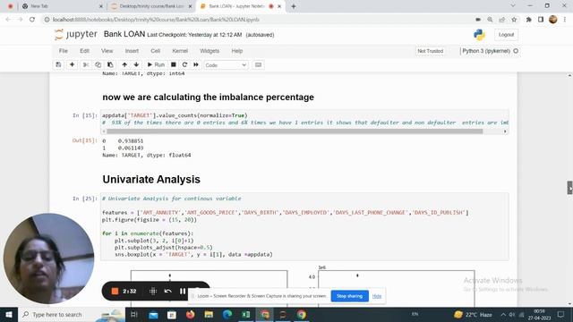Click the address bar URL
The width and height of the screenshot is (573, 322).
pyautogui.click(x=156, y=20)
